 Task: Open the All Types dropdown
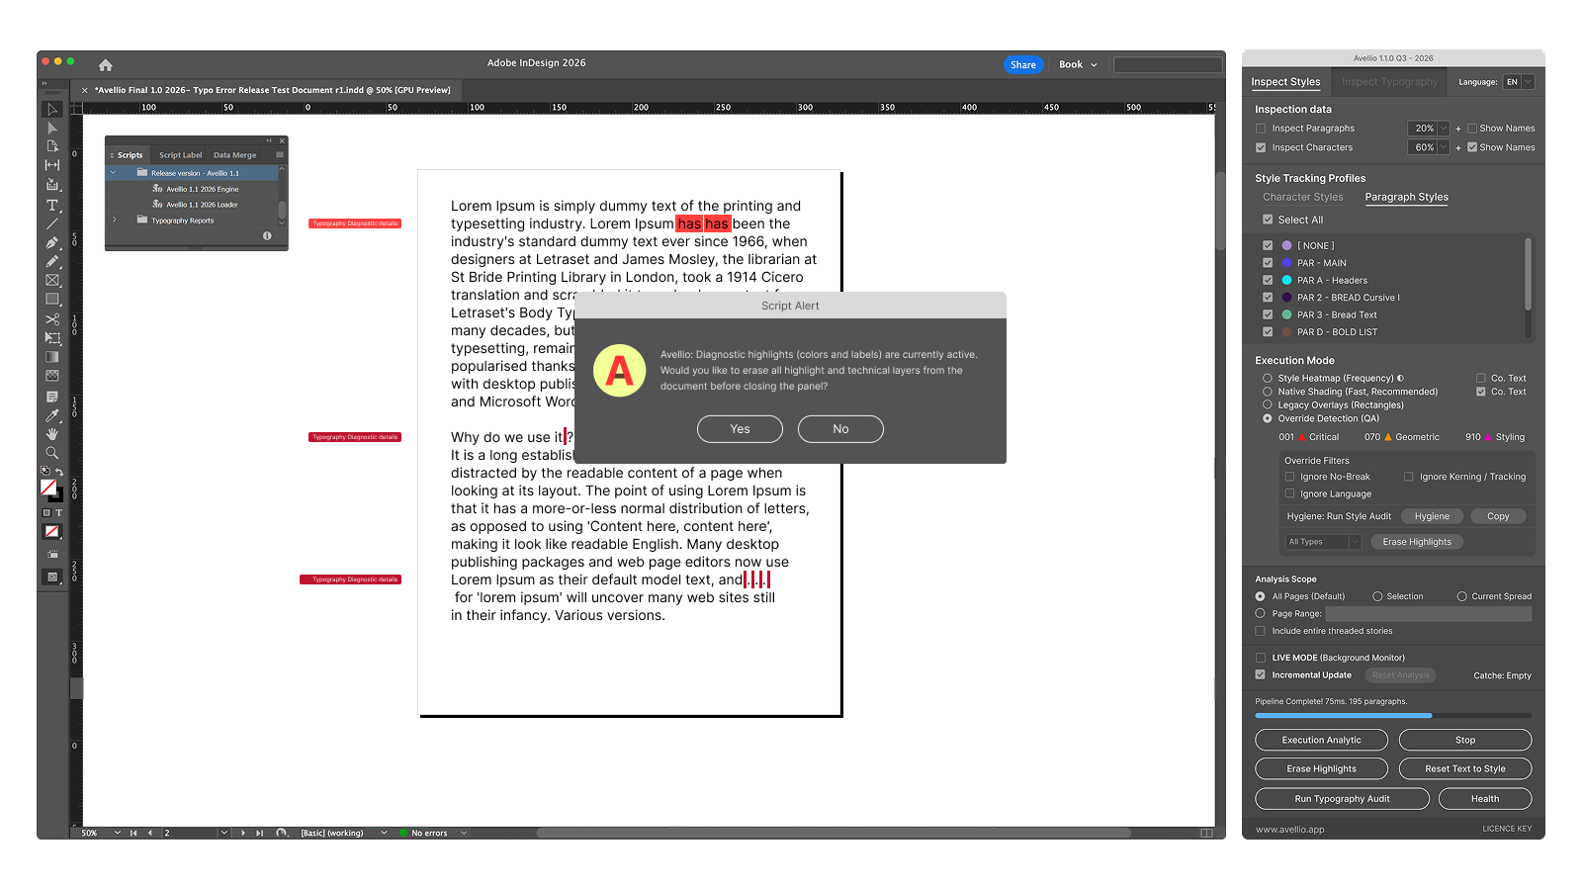pos(1323,542)
